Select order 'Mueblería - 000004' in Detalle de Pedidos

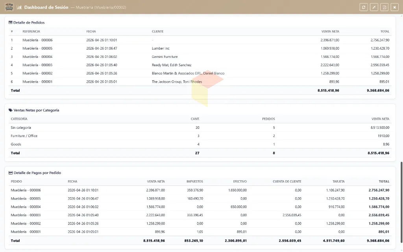pyautogui.click(x=37, y=57)
